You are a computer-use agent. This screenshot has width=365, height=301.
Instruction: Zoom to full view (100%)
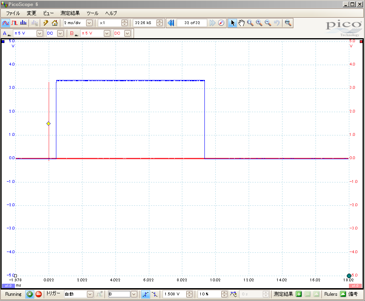click(288, 23)
